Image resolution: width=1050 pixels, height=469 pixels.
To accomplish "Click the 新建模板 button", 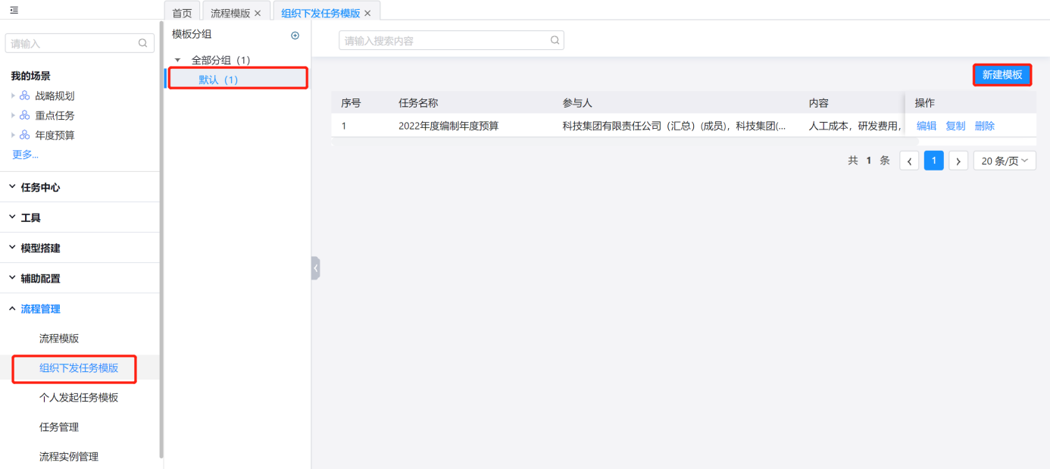I will pos(1002,74).
